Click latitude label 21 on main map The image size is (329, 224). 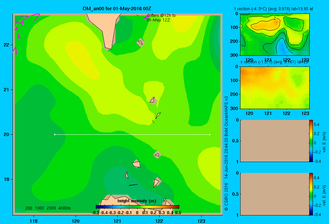[x=7, y=90]
